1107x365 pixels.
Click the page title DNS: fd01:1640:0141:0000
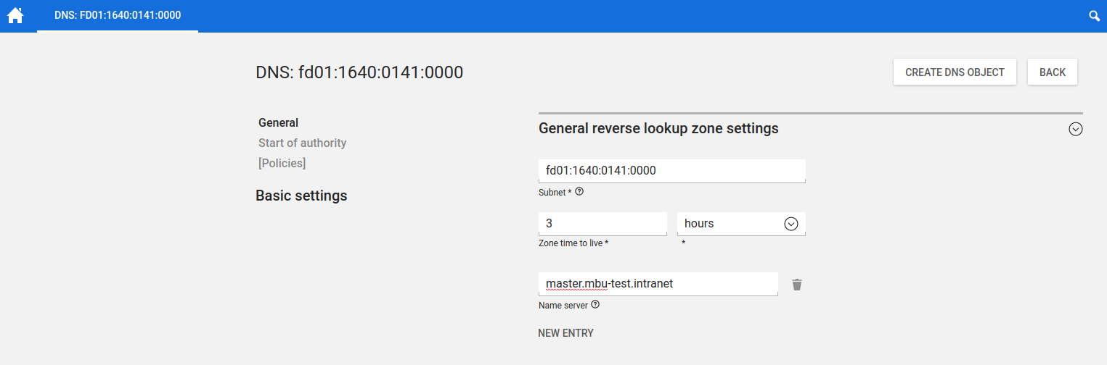359,72
